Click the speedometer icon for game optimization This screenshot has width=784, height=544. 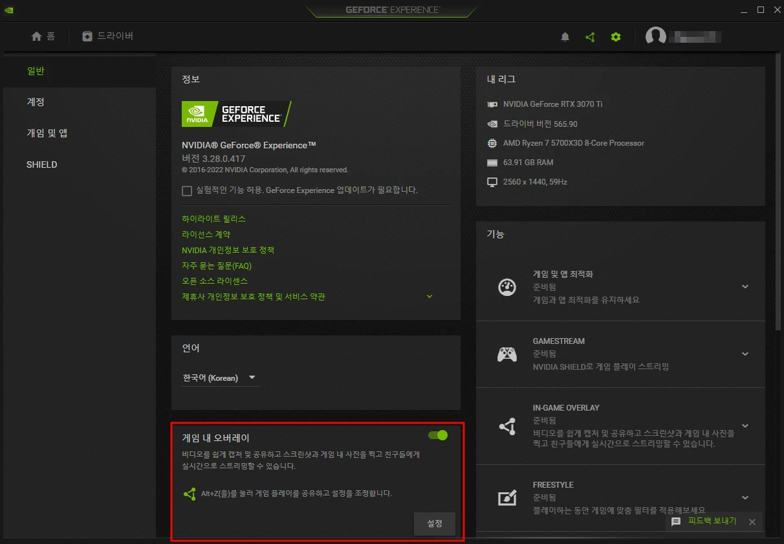(507, 287)
